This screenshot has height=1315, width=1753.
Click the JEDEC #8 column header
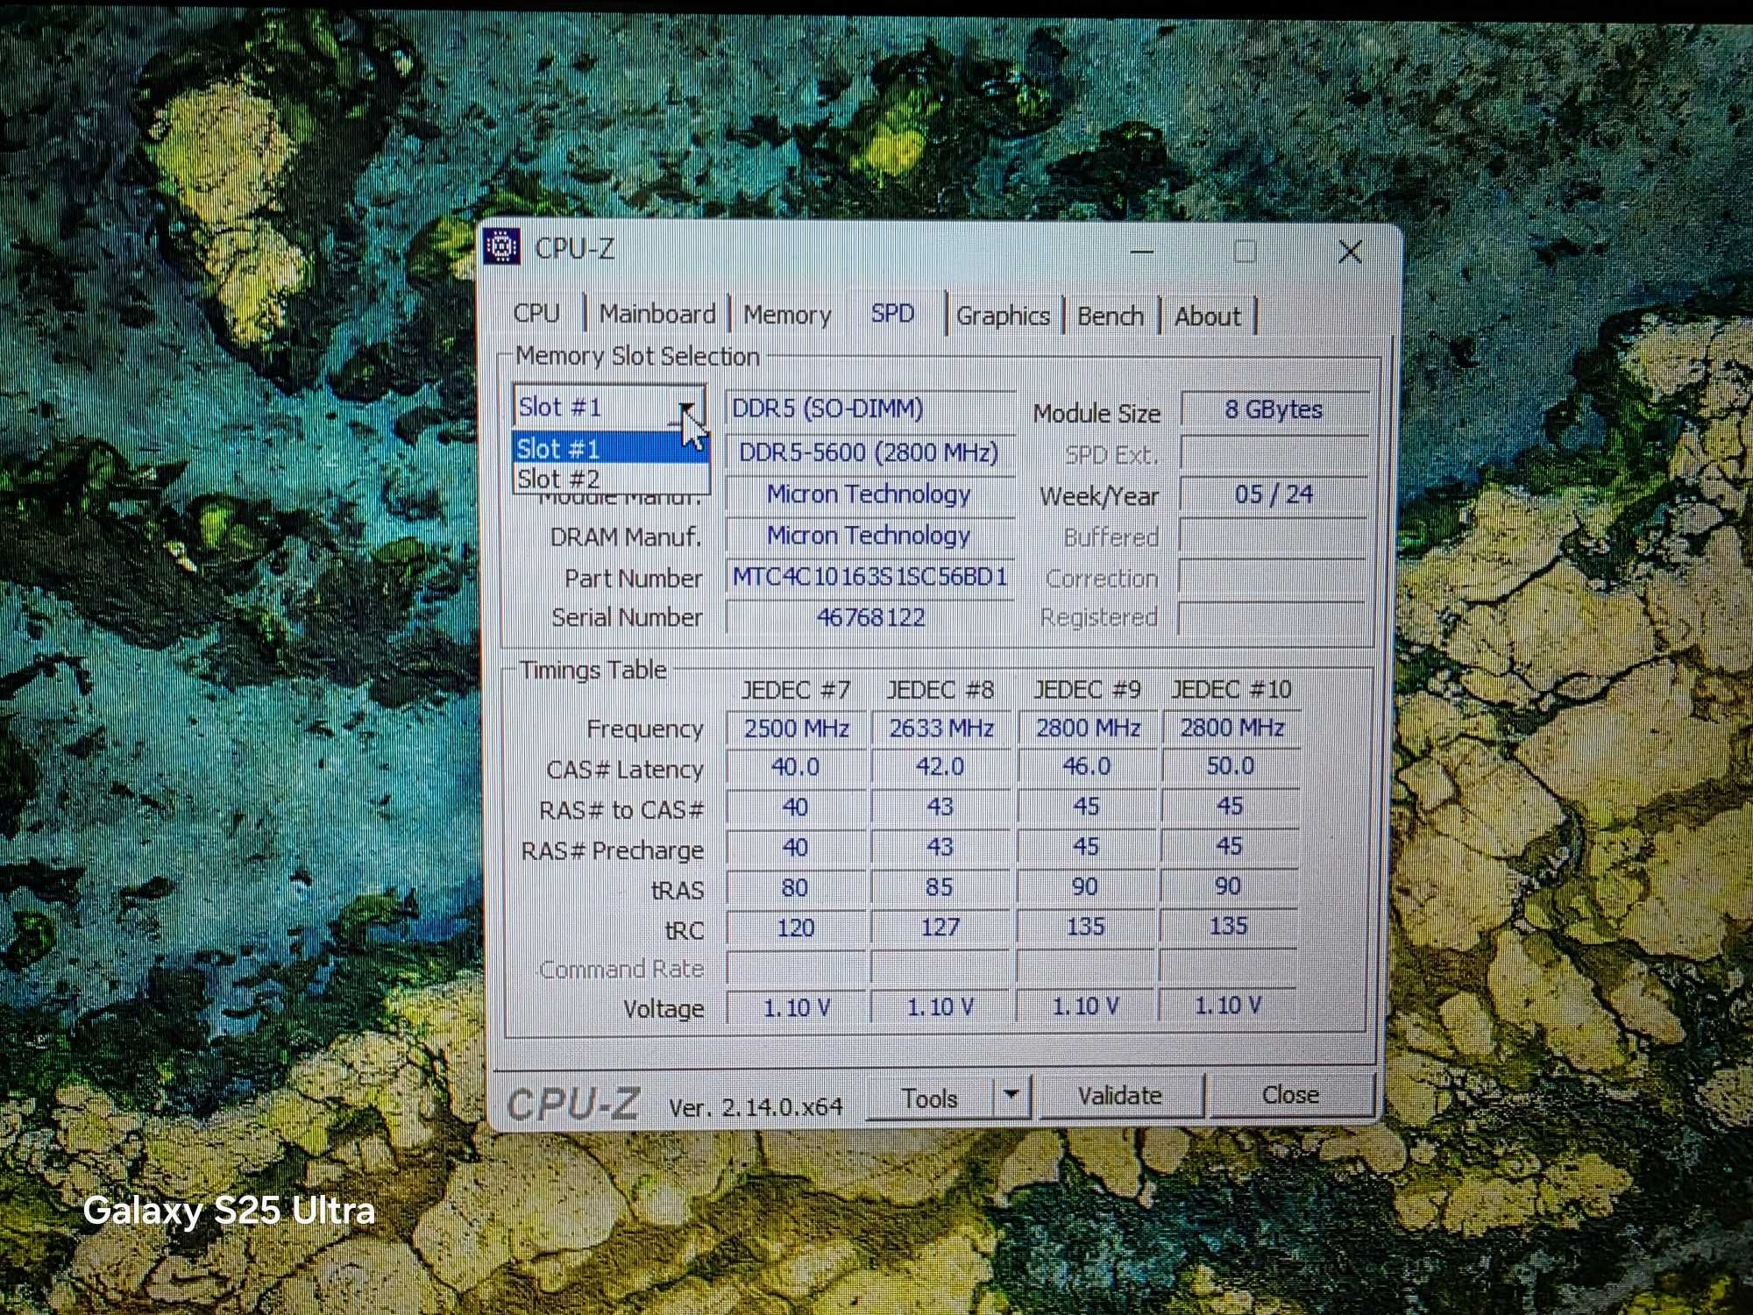tap(940, 690)
